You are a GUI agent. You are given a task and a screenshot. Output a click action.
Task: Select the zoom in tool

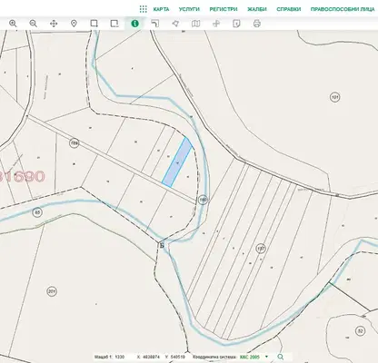pyautogui.click(x=13, y=24)
